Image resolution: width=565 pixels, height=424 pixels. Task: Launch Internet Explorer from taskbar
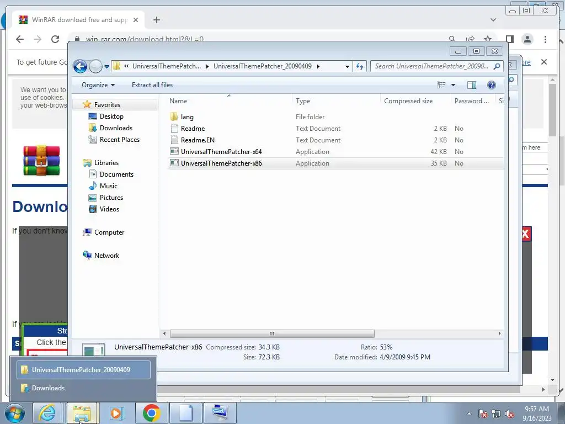coord(47,413)
